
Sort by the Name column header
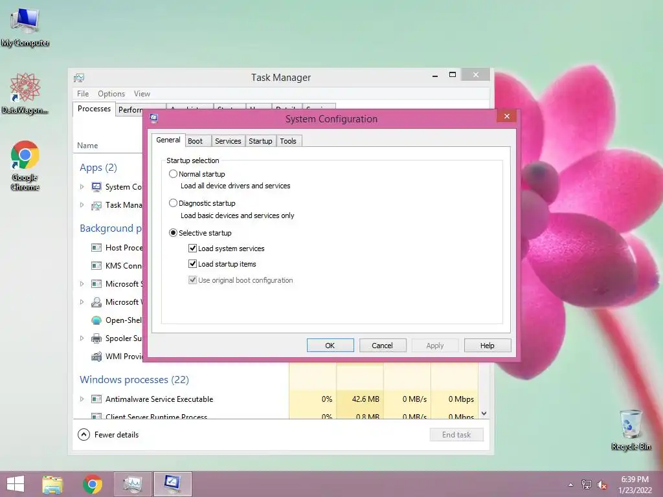coord(87,146)
